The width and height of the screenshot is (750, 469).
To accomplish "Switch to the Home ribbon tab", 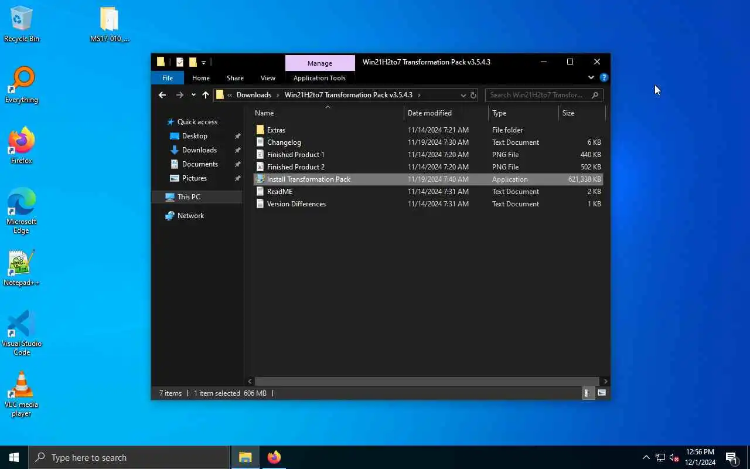I will pyautogui.click(x=201, y=78).
